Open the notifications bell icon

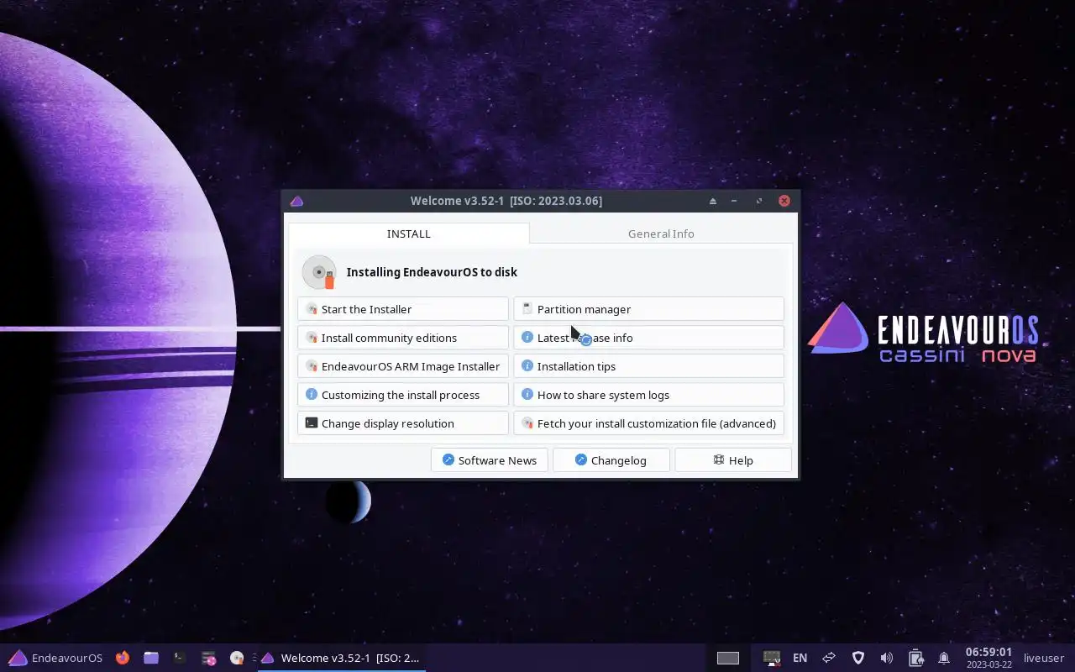tap(944, 658)
